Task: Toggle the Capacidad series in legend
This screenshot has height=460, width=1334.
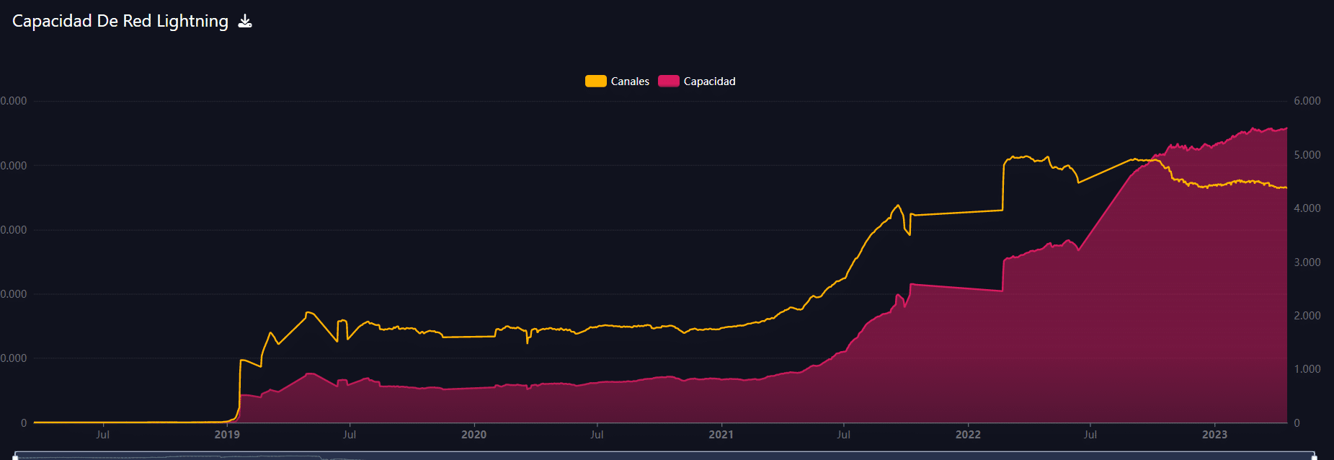Action: (x=697, y=81)
